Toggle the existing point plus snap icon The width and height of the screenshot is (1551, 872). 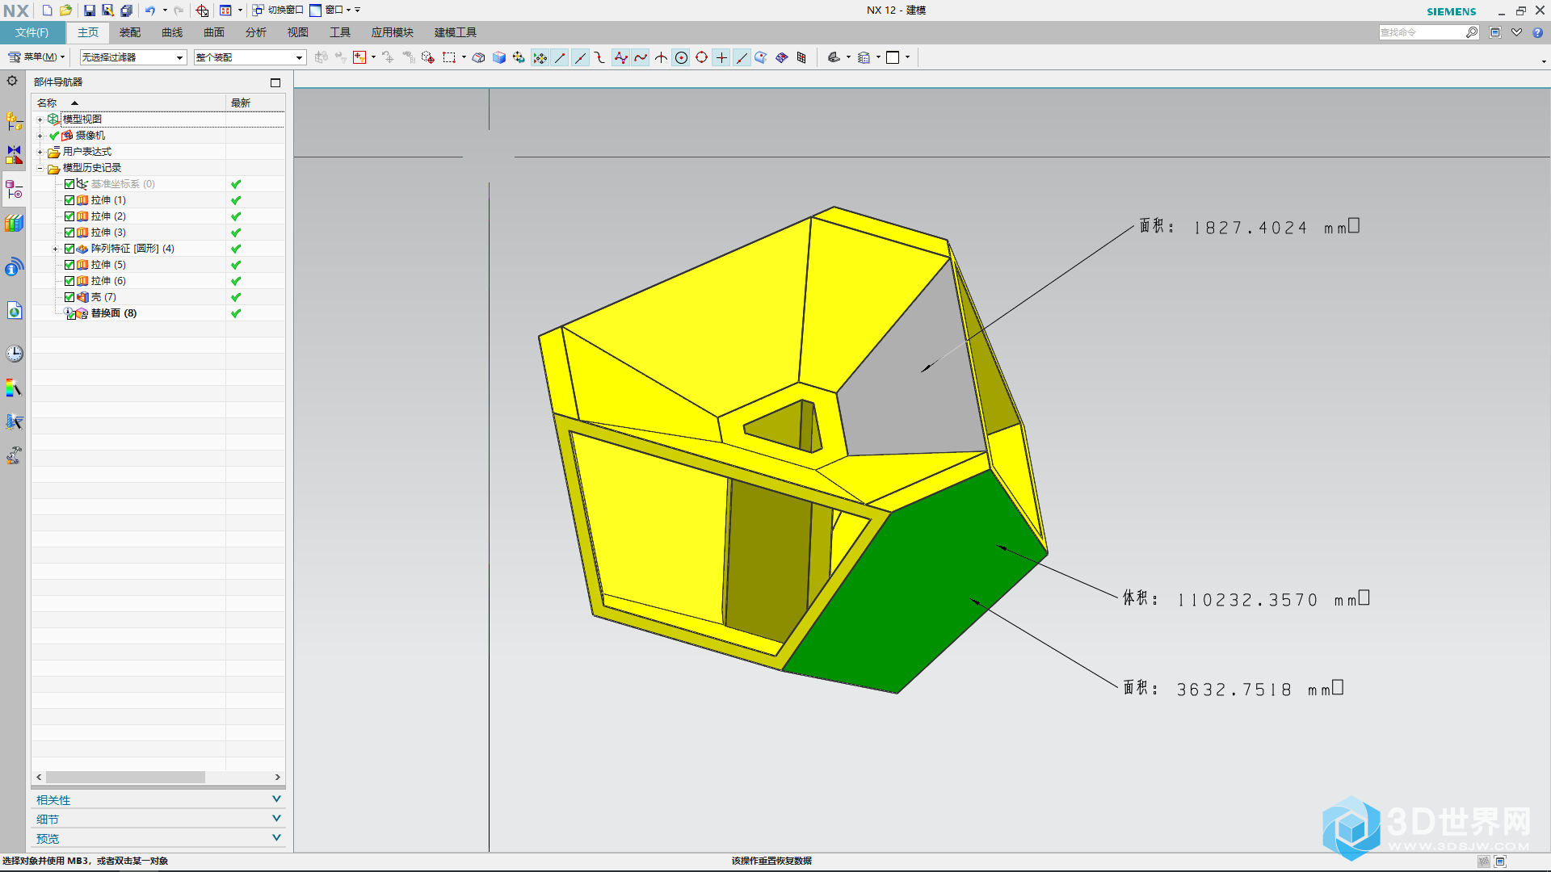pyautogui.click(x=721, y=57)
